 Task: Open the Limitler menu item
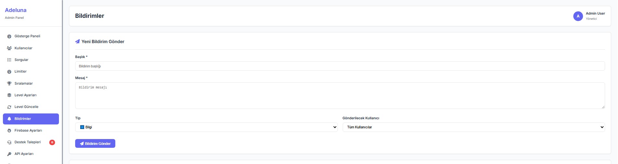coord(20,72)
